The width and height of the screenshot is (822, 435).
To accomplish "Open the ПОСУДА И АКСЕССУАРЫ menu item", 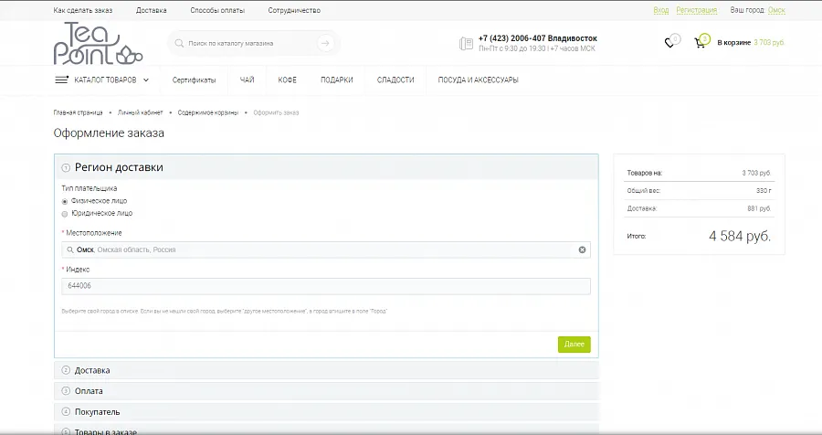I will (478, 80).
